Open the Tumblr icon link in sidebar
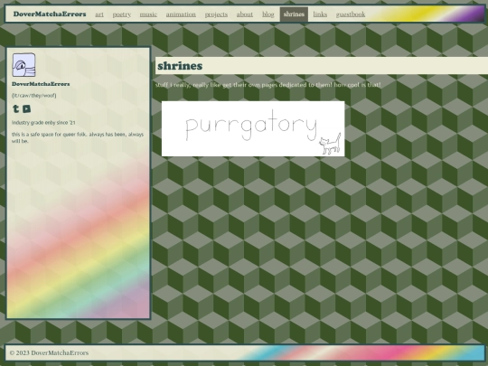The image size is (488, 366). (16, 108)
